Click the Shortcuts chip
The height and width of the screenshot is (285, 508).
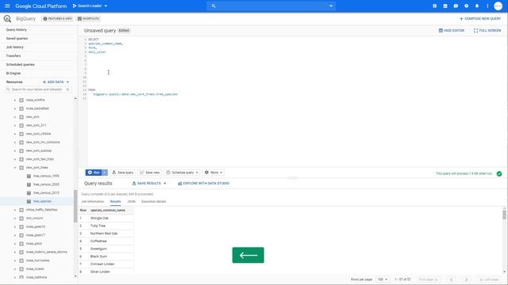[x=88, y=19]
